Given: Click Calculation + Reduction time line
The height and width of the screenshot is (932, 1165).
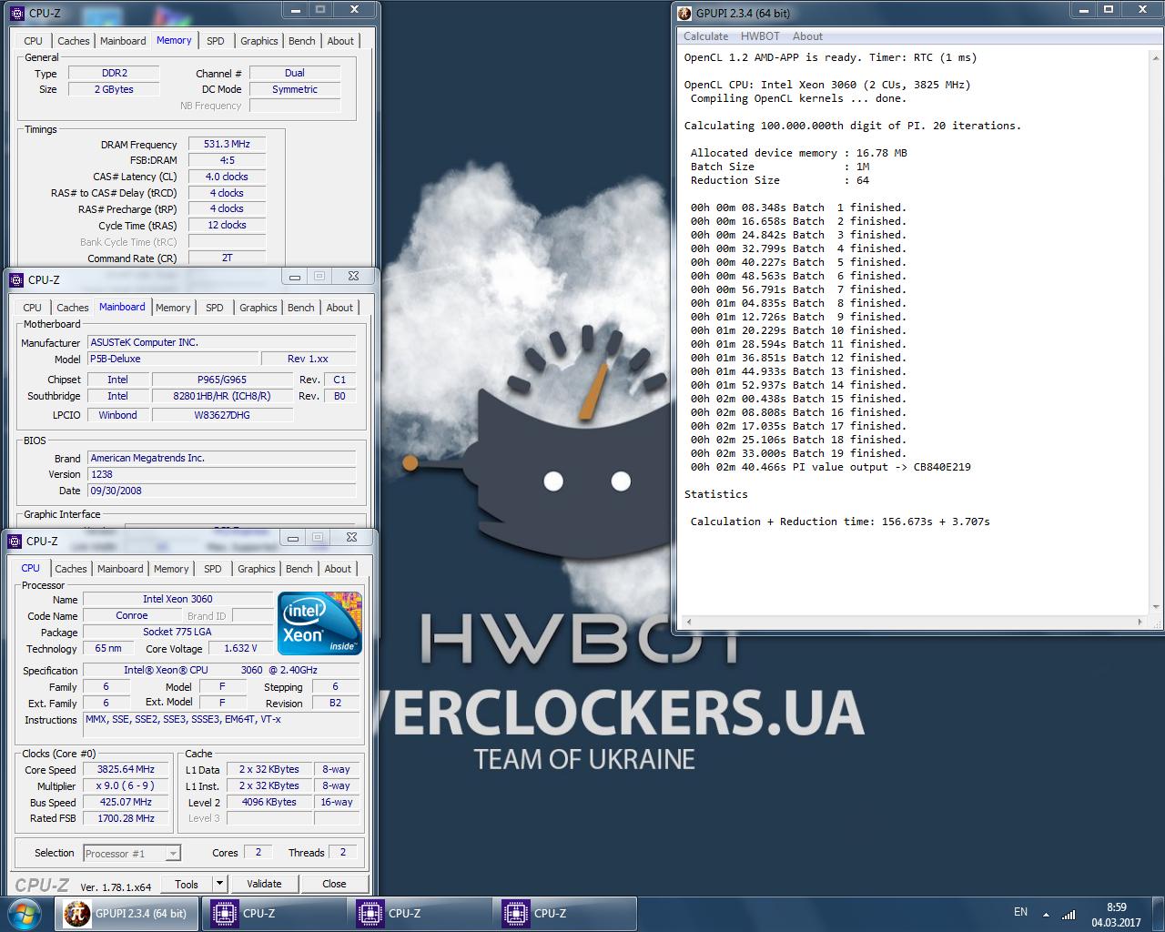Looking at the screenshot, I should point(840,522).
